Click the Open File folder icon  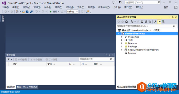pyautogui.click(x=24, y=12)
